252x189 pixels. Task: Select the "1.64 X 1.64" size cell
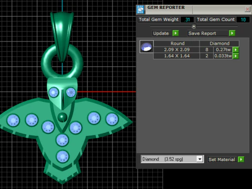pyautogui.click(x=177, y=56)
